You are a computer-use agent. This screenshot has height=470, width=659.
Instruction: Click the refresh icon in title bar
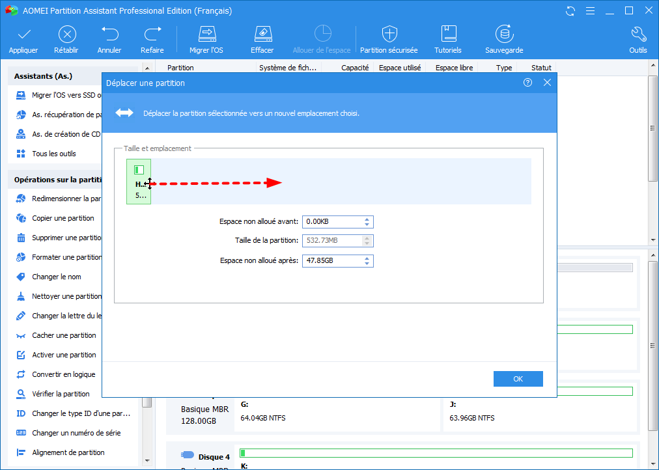click(x=570, y=11)
